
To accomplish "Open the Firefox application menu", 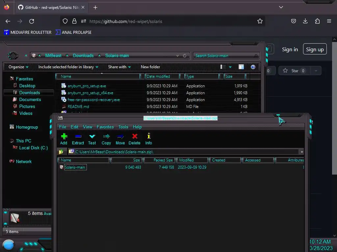I will click(x=329, y=21).
